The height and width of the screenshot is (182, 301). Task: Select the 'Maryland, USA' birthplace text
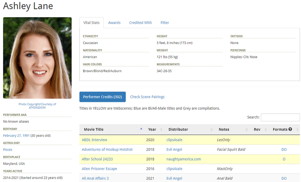[14, 163]
